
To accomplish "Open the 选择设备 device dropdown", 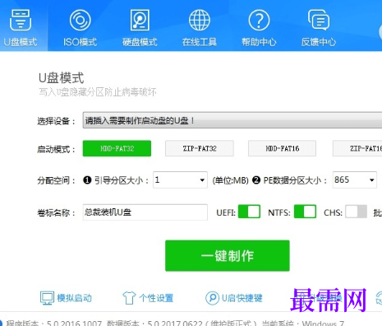I will pos(232,120).
